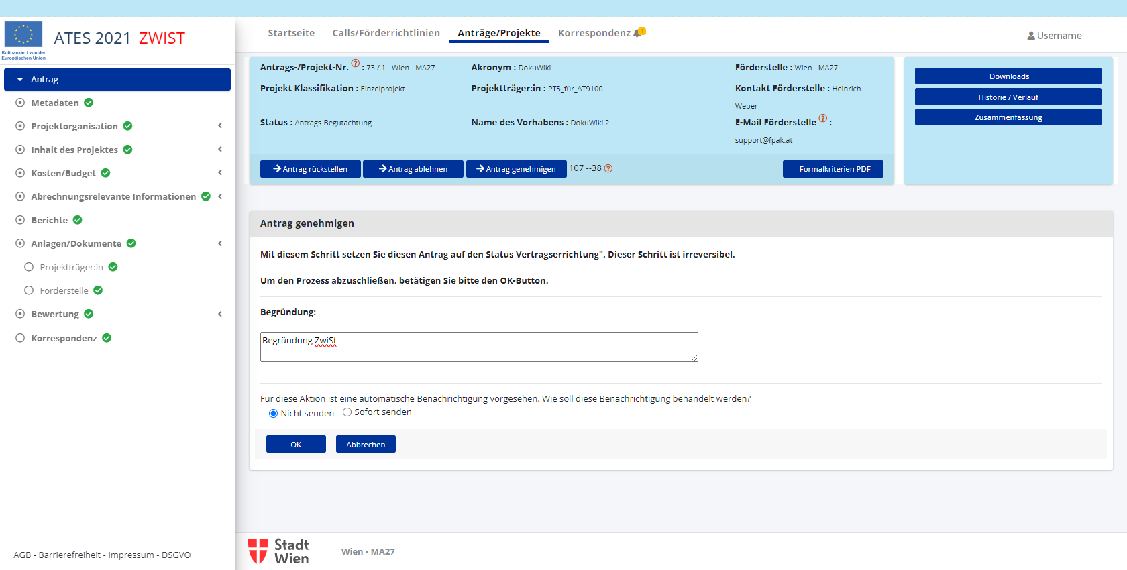The height and width of the screenshot is (570, 1127).
Task: Select the Förderstelle radio item in sidebar
Action: 29,290
